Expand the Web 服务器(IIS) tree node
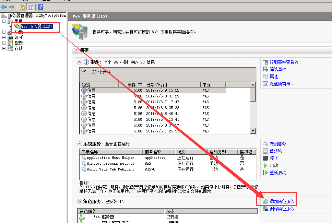Viewport: 332px width, 223px height. pos(10,26)
